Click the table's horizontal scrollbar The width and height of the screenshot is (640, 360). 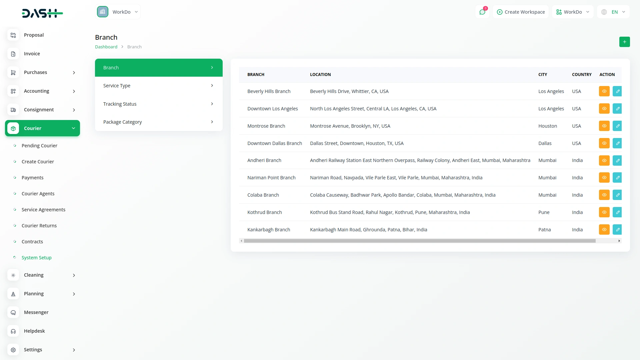[419, 241]
